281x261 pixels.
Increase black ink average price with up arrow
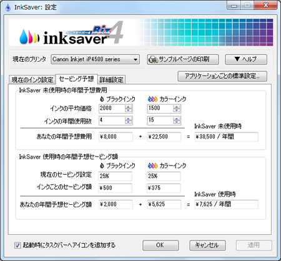pos(129,107)
